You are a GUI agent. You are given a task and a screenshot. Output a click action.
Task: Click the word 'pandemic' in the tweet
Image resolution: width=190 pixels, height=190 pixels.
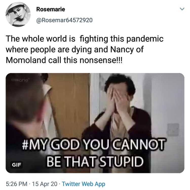click(145, 39)
